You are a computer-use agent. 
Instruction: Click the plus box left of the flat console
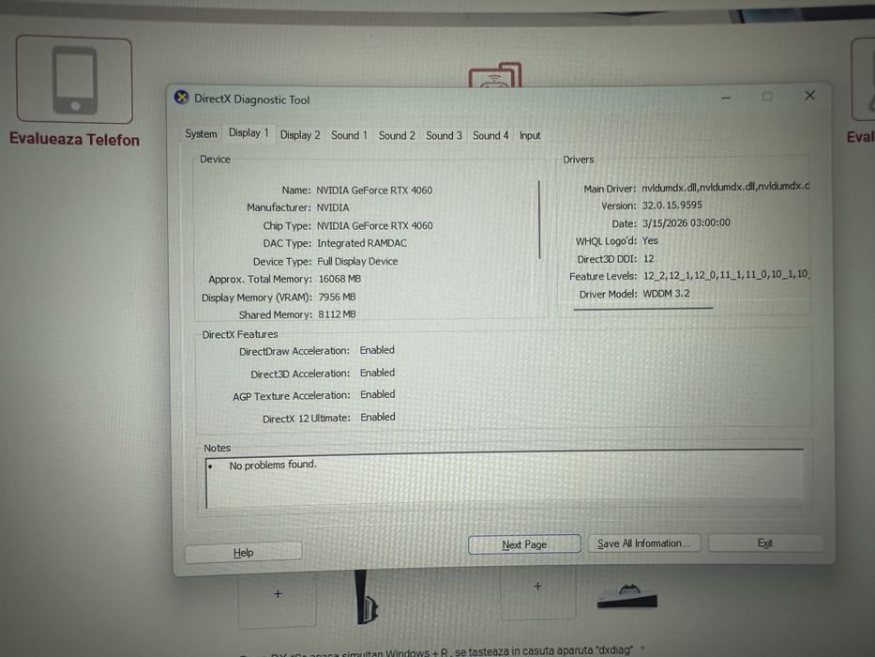[x=537, y=592]
